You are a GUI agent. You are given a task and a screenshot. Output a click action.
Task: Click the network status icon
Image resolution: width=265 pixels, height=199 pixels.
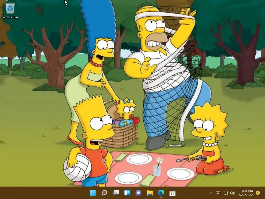tap(226, 193)
